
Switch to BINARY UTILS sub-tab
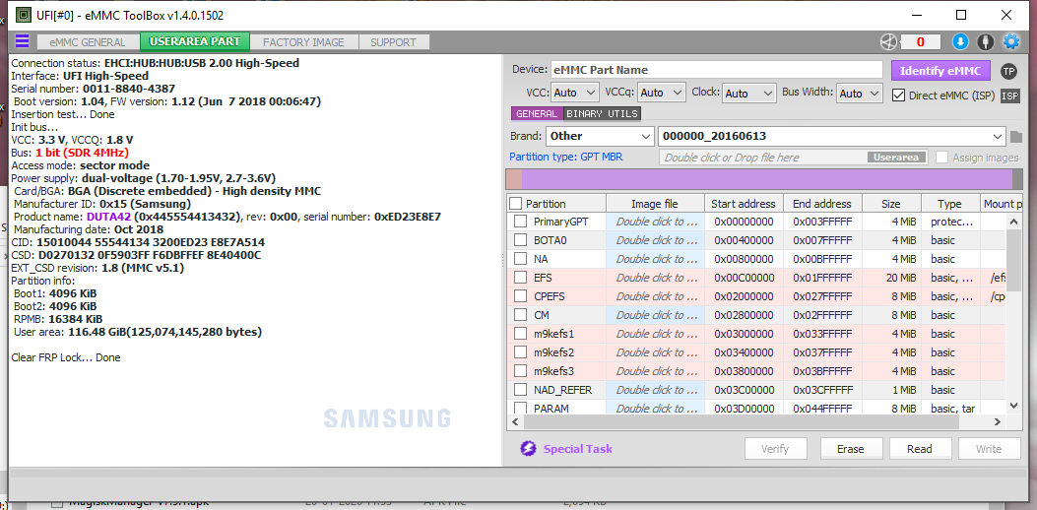click(602, 114)
